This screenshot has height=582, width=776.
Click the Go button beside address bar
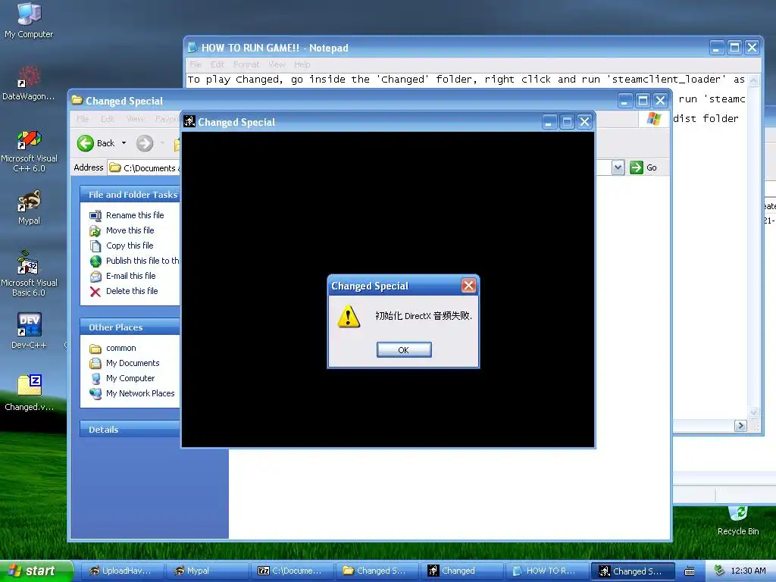(643, 167)
